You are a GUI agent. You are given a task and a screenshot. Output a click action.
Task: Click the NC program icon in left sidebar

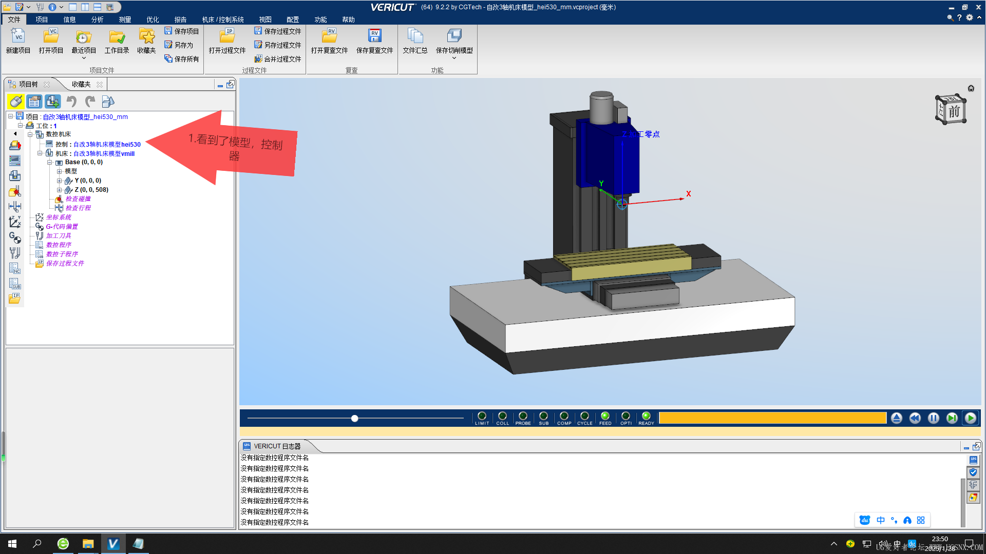pos(15,268)
